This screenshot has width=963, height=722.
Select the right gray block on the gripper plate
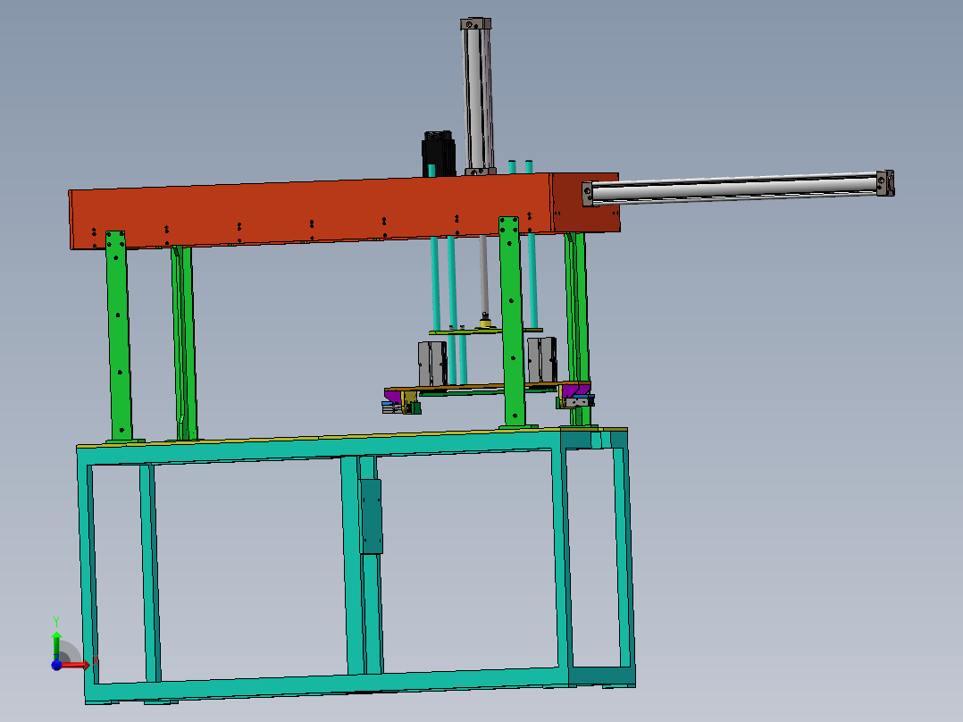point(541,359)
